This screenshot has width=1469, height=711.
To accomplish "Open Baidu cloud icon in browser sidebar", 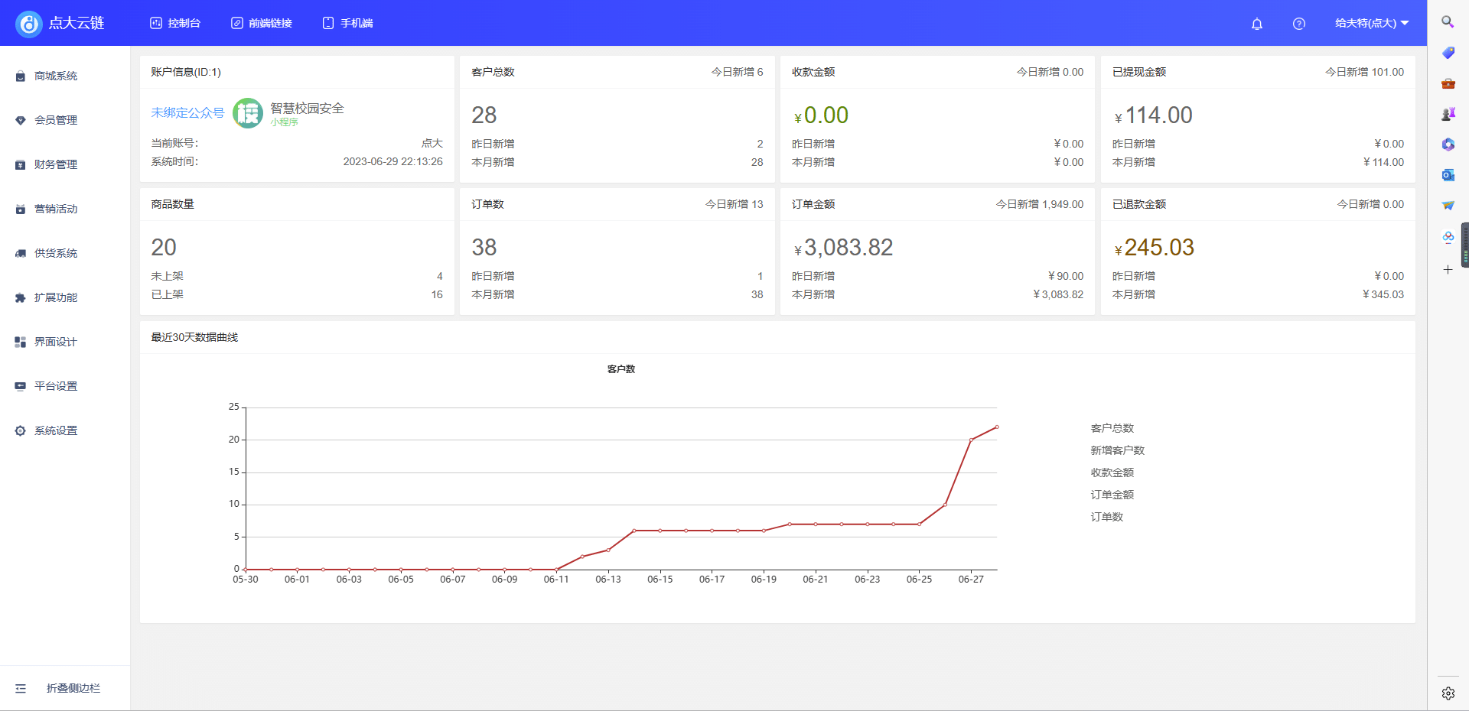I will [1448, 237].
